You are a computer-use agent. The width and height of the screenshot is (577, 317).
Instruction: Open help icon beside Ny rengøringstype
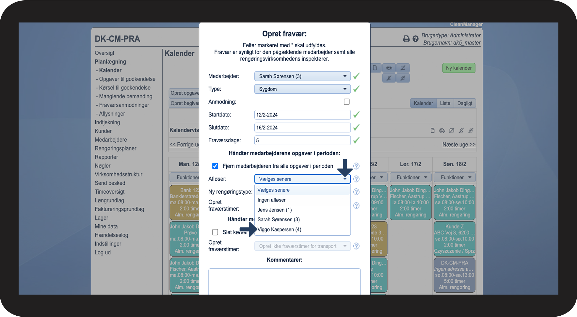point(356,192)
